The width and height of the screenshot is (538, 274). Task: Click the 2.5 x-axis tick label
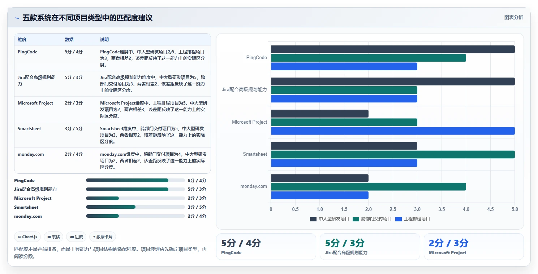click(x=393, y=209)
